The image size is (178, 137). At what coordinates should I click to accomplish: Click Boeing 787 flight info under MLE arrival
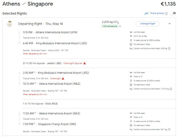coord(45,91)
